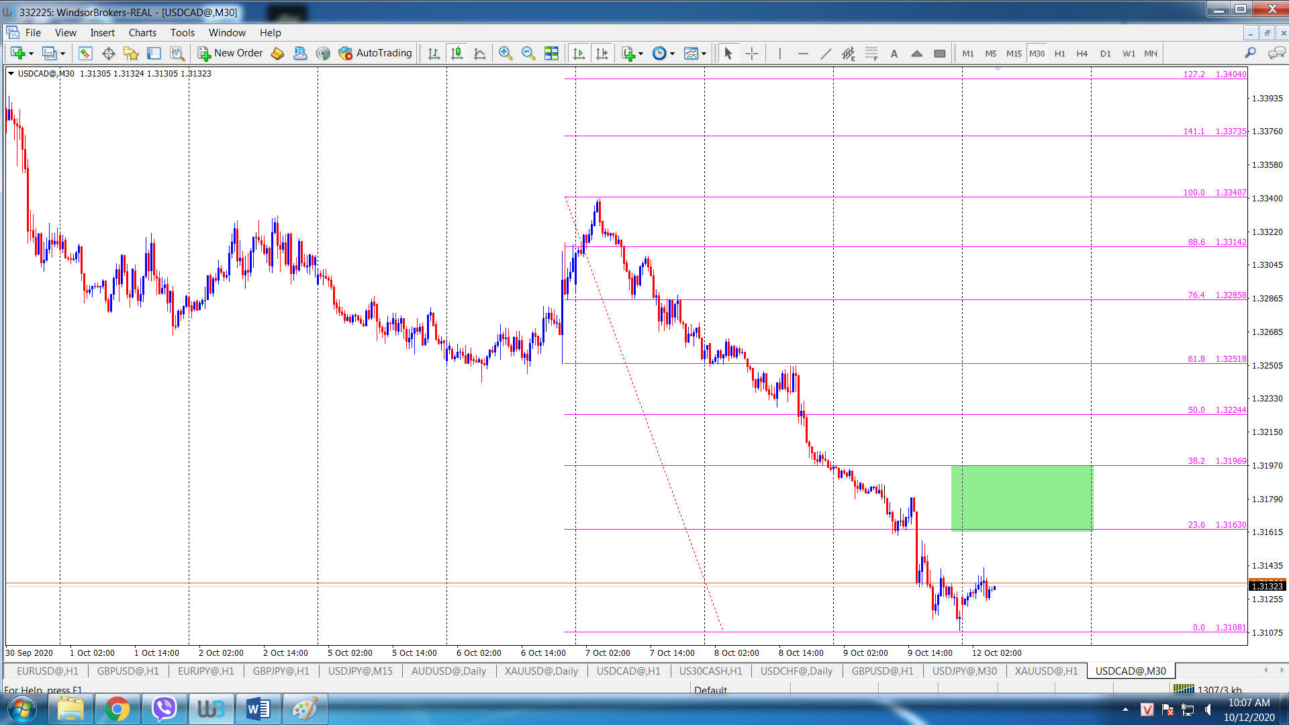Open Viber from the taskbar
Image resolution: width=1289 pixels, height=725 pixels.
(164, 709)
